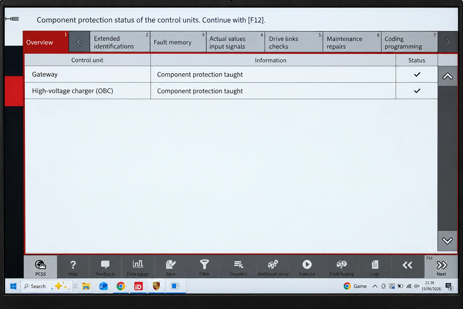Click the Windows Start button
The height and width of the screenshot is (309, 463).
point(13,286)
